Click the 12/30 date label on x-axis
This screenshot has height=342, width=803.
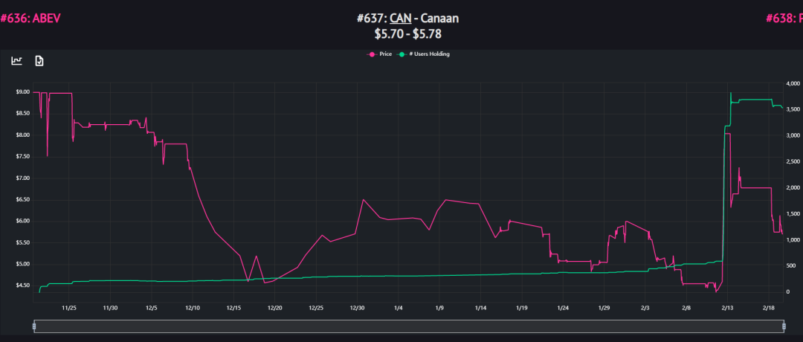point(357,307)
